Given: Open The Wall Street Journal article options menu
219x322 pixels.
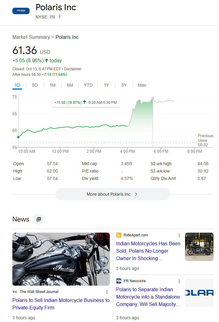Looking at the screenshot, I should 107,292.
